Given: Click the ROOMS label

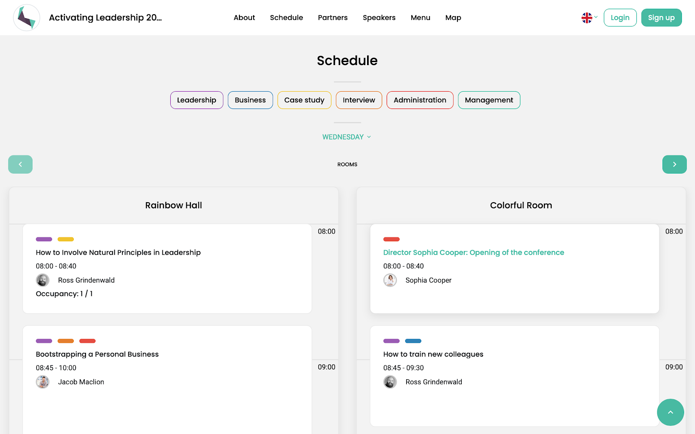Looking at the screenshot, I should click(347, 164).
